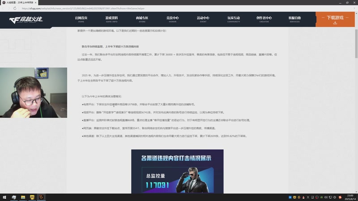Click the red penguin QQ tray icon
This screenshot has width=358, height=201.
click(x=303, y=197)
